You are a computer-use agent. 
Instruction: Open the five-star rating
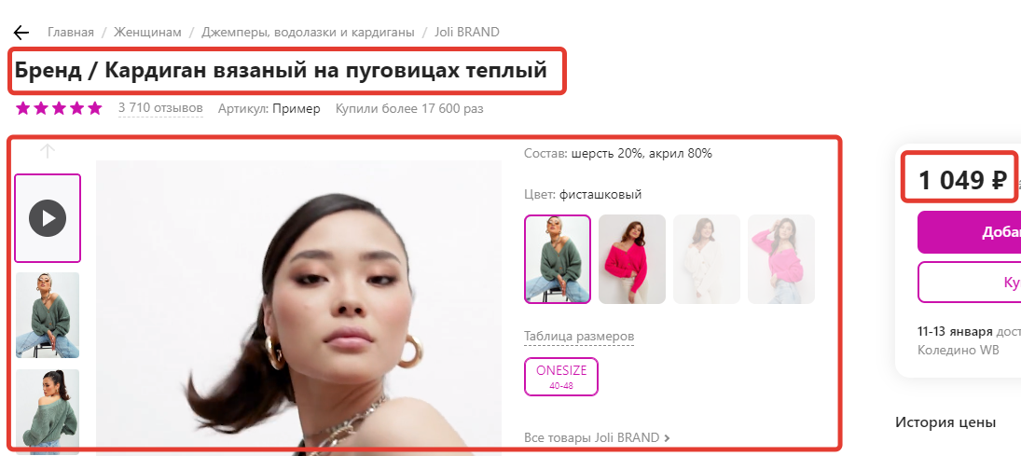[59, 108]
